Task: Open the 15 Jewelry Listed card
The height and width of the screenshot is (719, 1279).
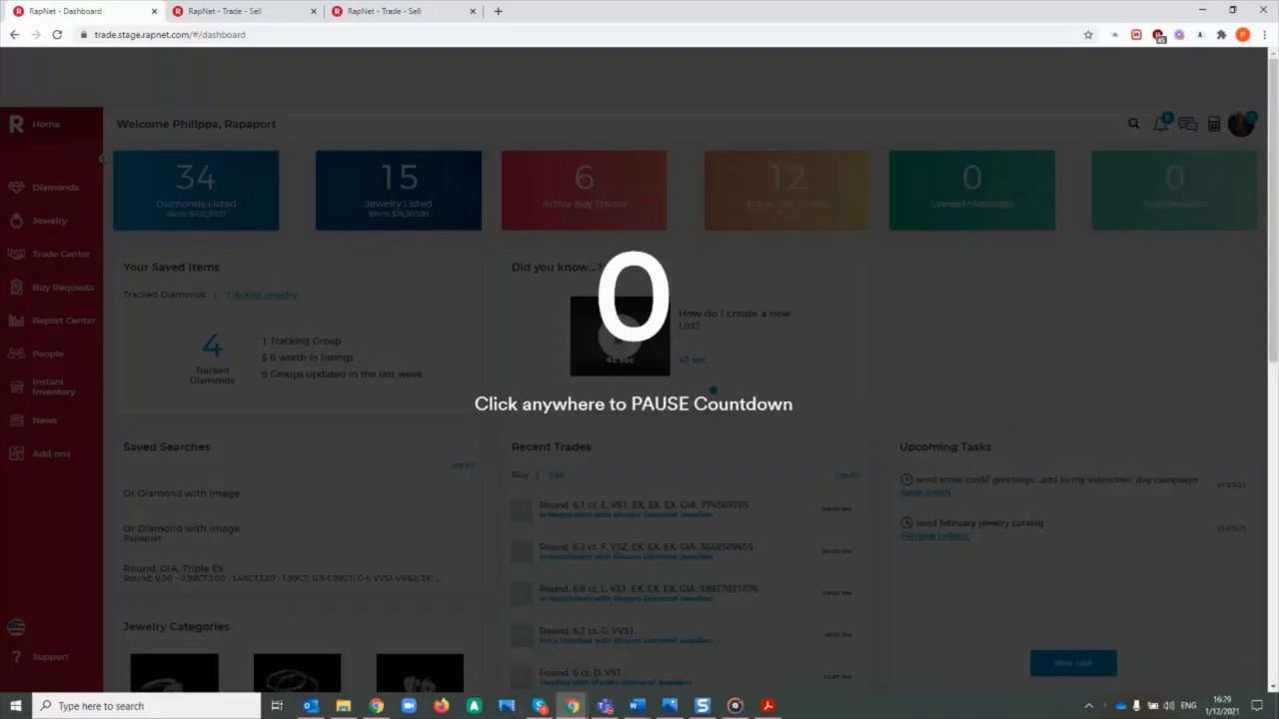Action: coord(399,190)
